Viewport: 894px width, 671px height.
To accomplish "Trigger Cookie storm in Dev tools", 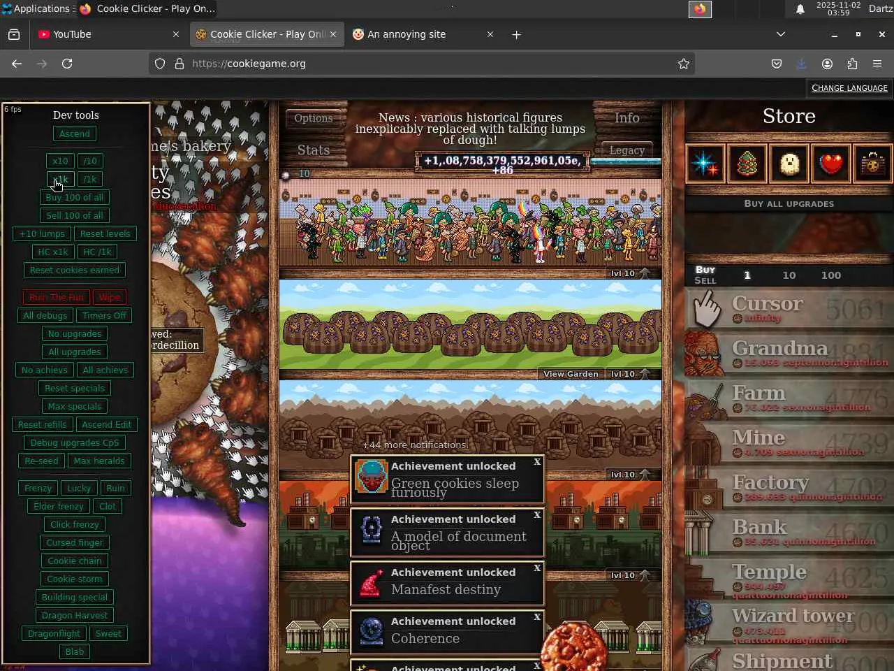I will point(74,579).
